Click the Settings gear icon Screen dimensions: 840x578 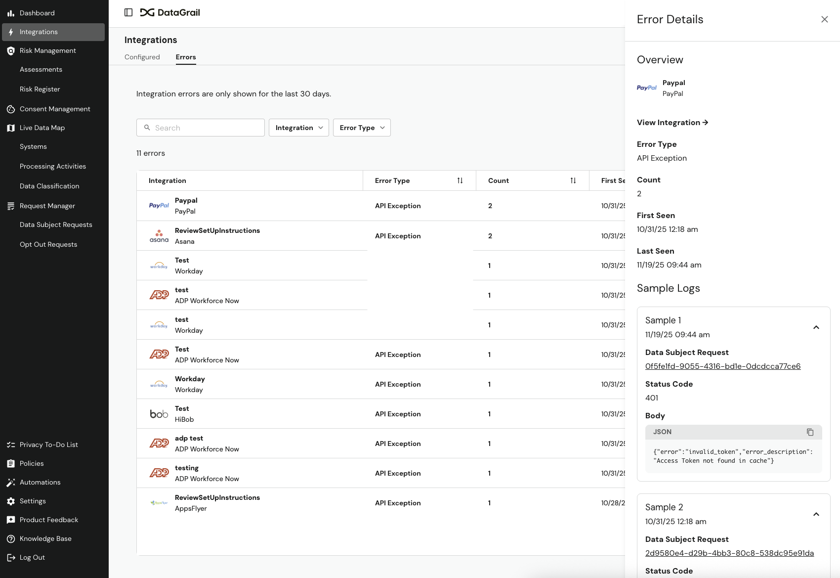(x=10, y=501)
